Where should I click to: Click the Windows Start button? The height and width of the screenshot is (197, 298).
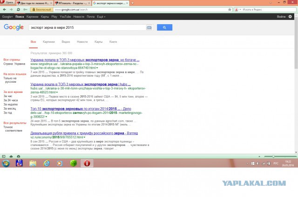(x=6, y=164)
